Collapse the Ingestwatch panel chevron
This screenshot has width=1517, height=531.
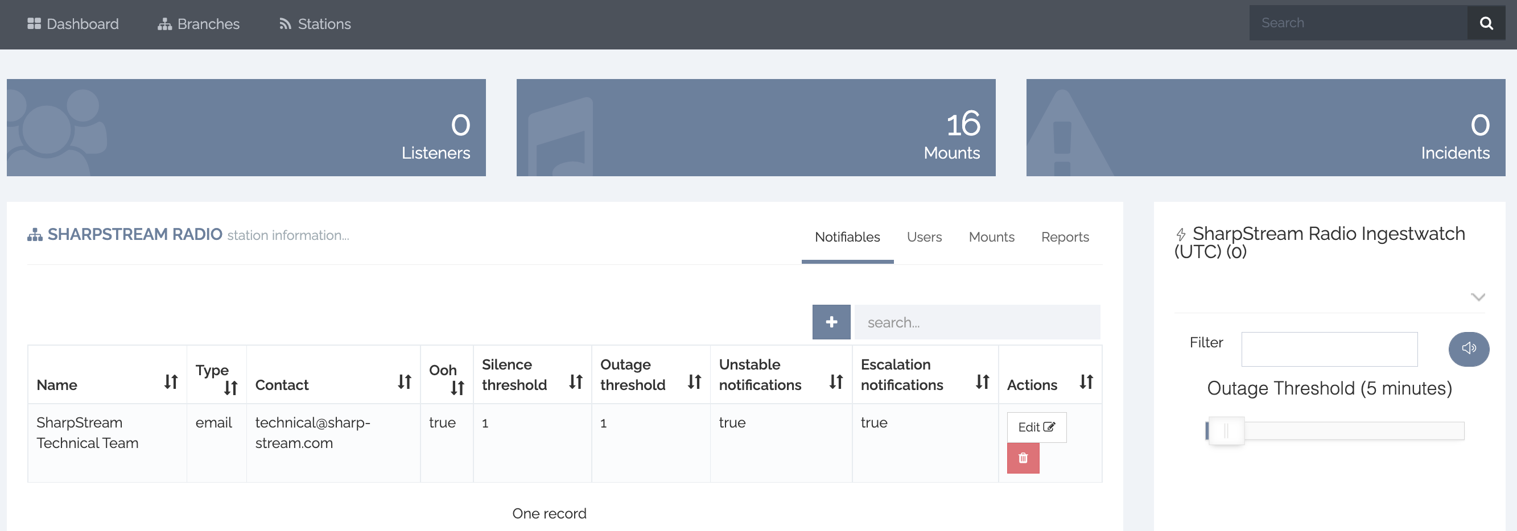click(x=1478, y=297)
